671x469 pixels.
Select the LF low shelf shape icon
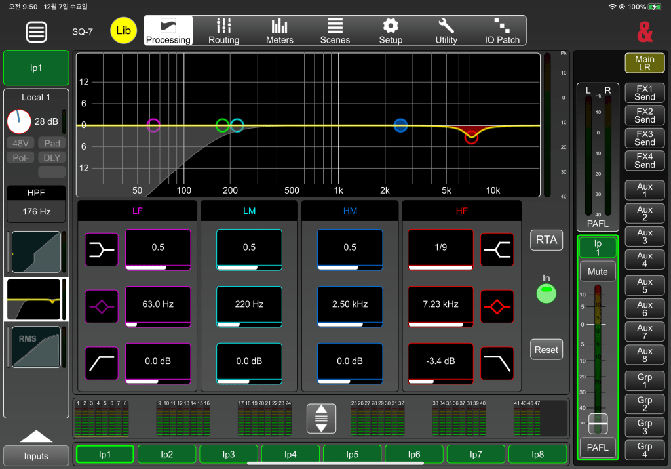[102, 249]
